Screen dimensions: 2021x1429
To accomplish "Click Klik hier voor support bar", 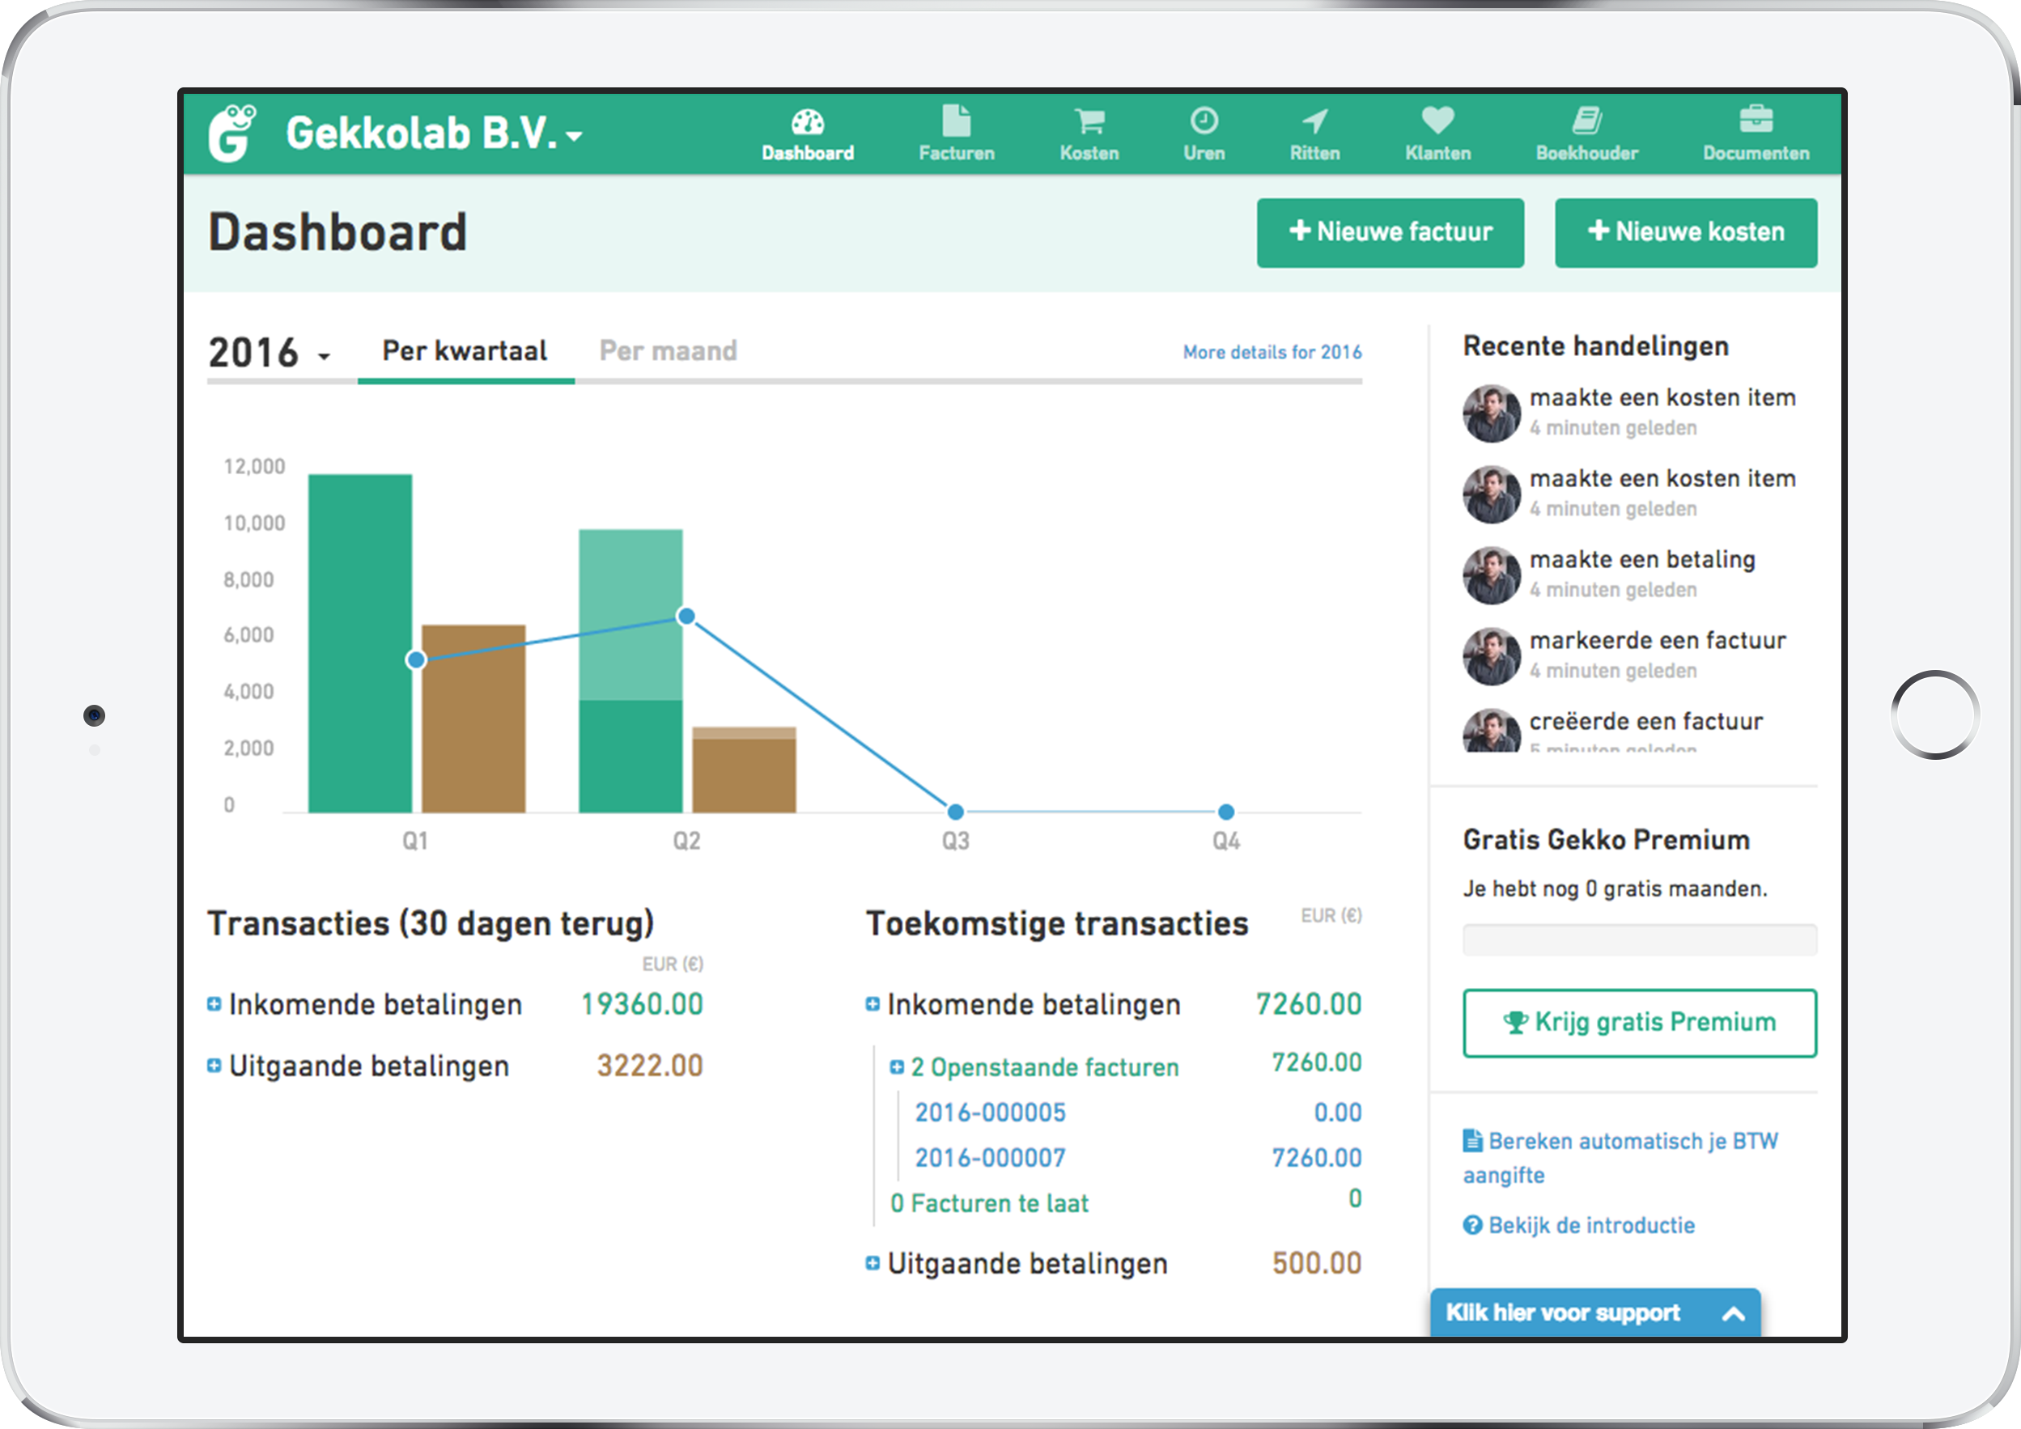I will [1594, 1312].
